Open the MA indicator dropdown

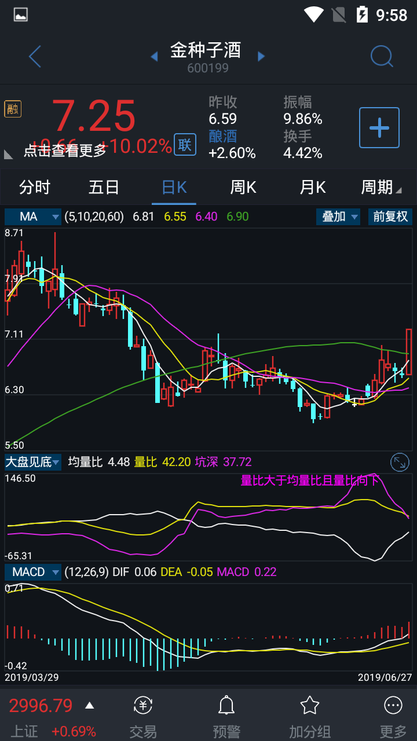(33, 217)
